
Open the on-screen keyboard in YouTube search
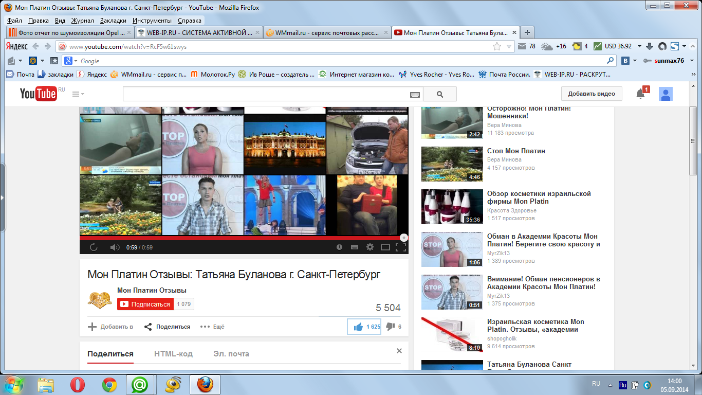[415, 95]
